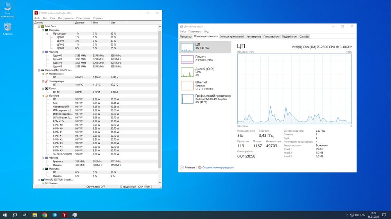The image size is (391, 219).
Task: Click the volume icon in system tray
Action: click(x=357, y=215)
